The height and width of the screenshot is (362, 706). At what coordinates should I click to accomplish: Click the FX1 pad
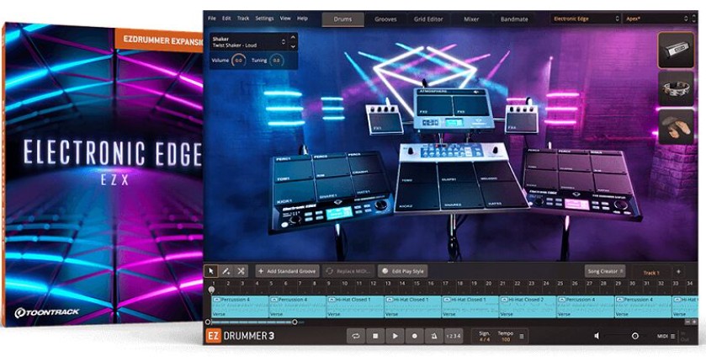coord(386,124)
